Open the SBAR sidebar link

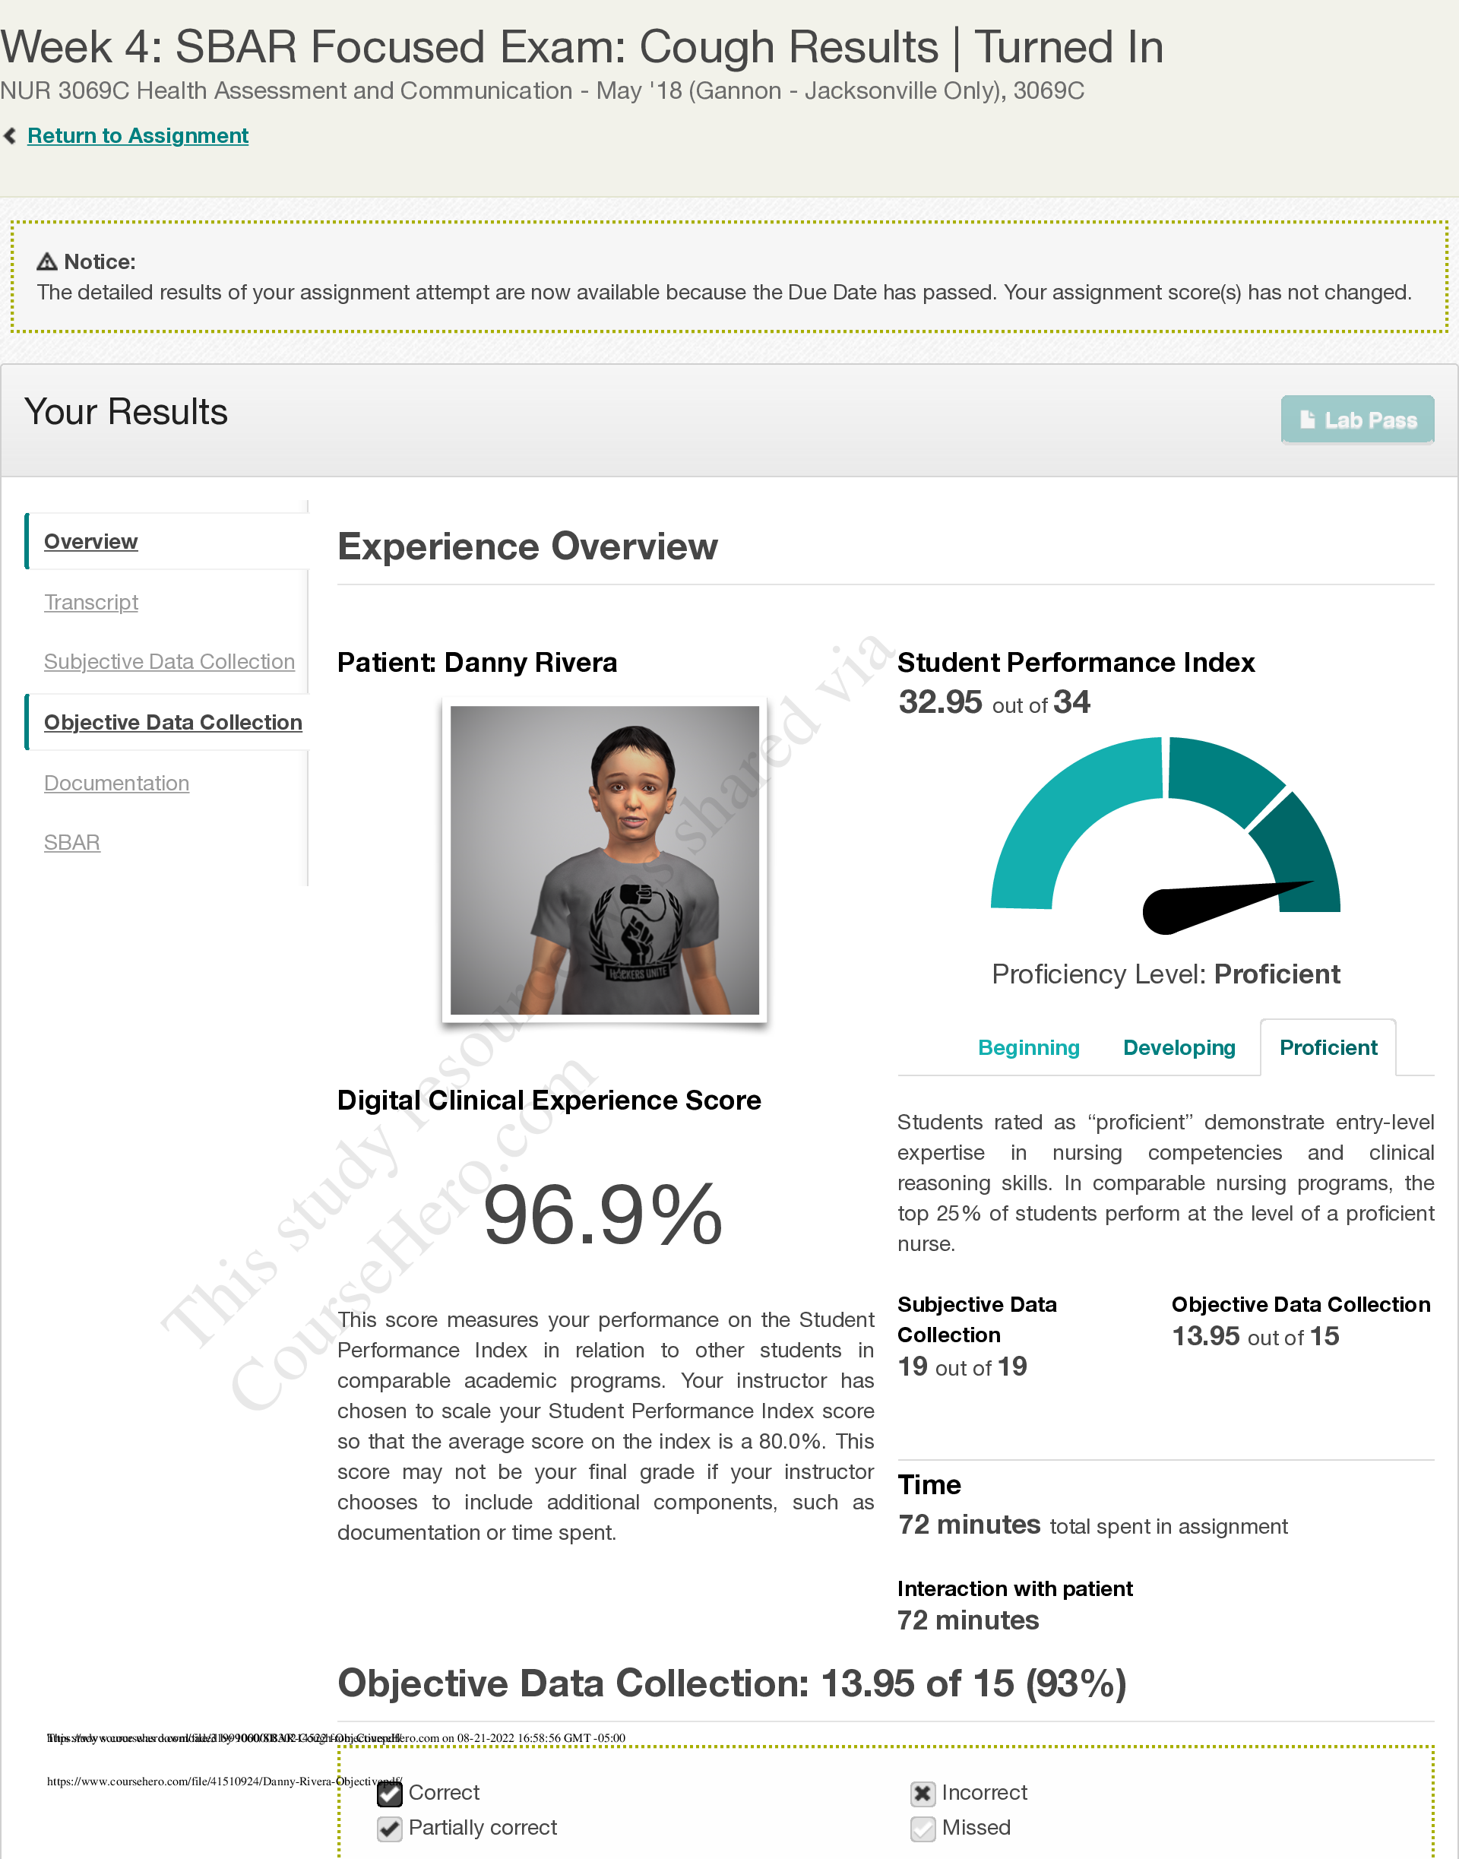71,843
